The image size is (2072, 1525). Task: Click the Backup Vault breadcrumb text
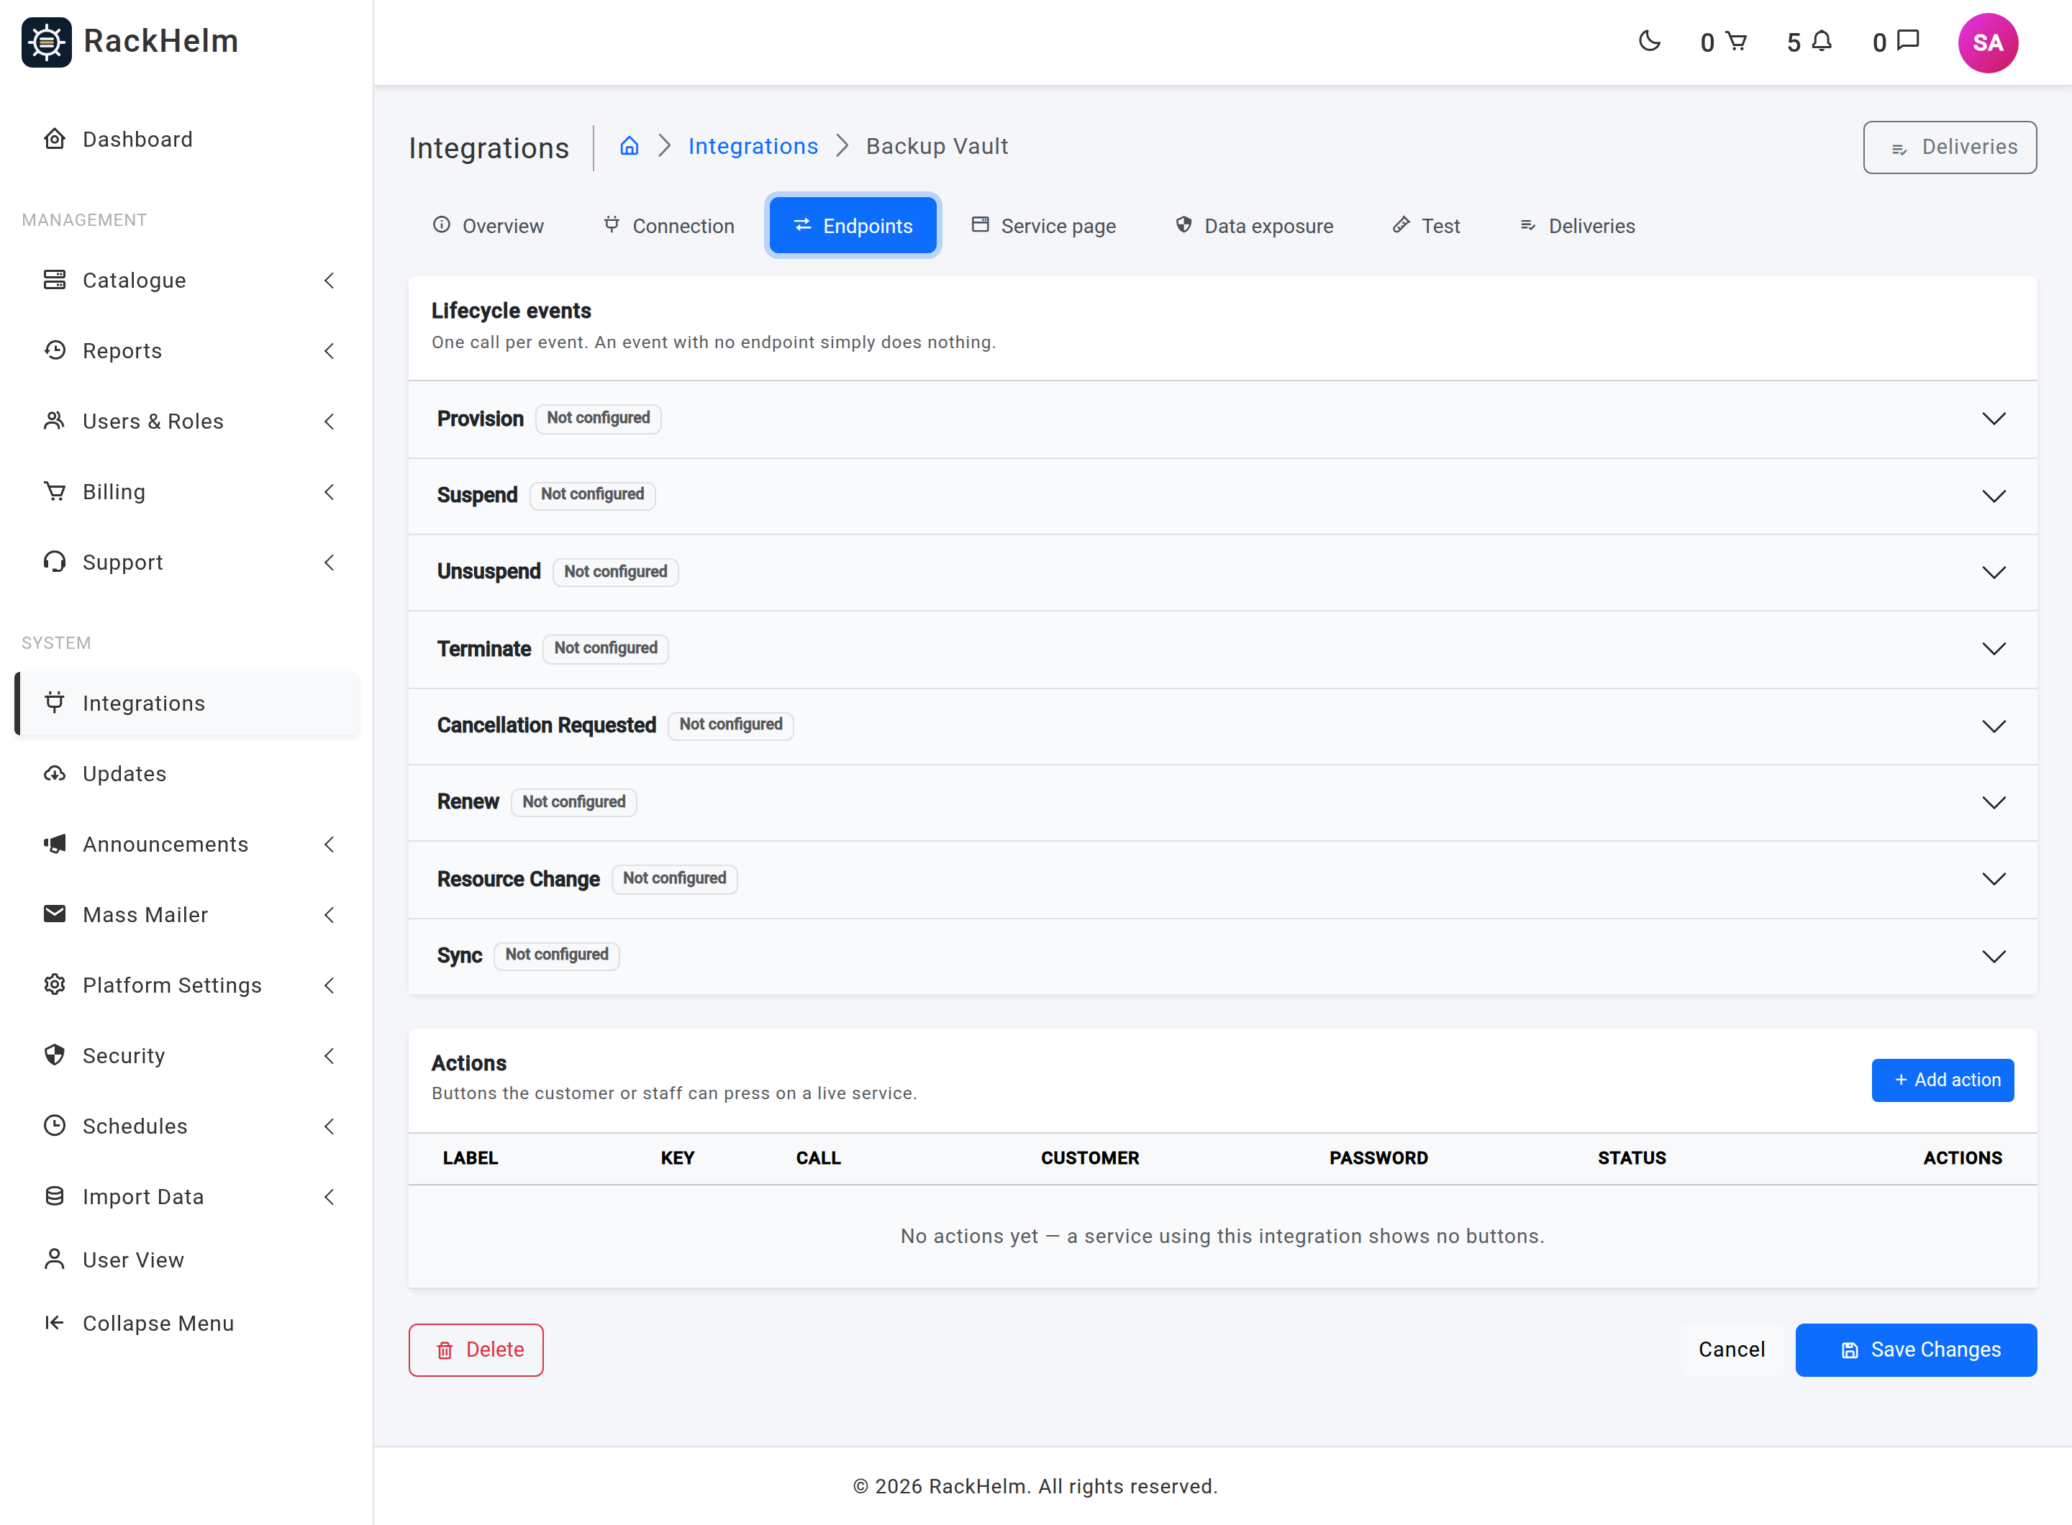coord(936,146)
